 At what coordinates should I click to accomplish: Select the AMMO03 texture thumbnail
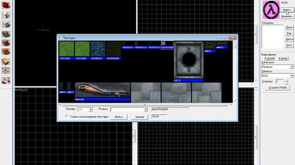coord(61,88)
